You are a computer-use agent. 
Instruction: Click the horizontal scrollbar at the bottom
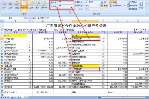click(x=123, y=97)
